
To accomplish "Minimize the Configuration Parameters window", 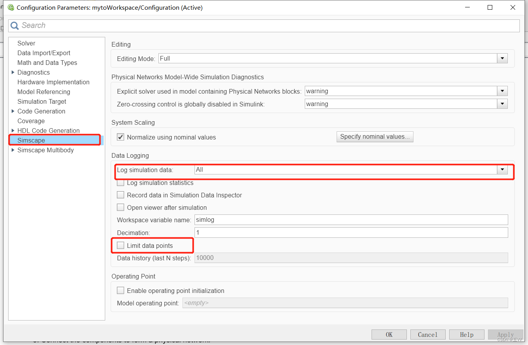I will click(x=467, y=7).
